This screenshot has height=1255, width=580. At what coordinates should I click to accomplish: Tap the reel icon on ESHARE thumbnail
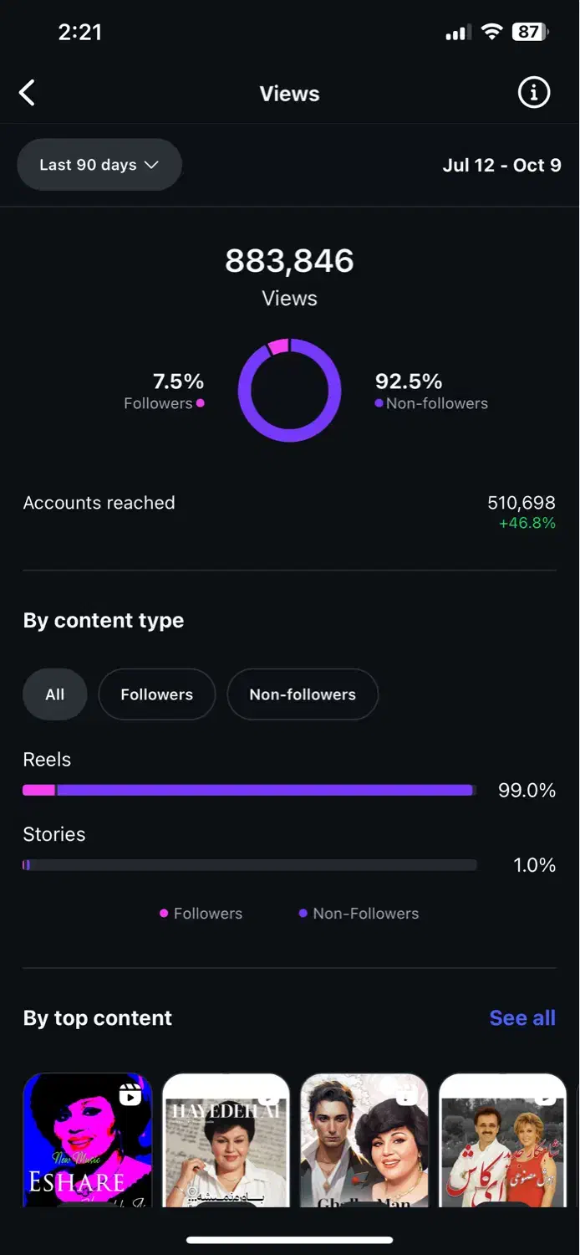tap(130, 1094)
